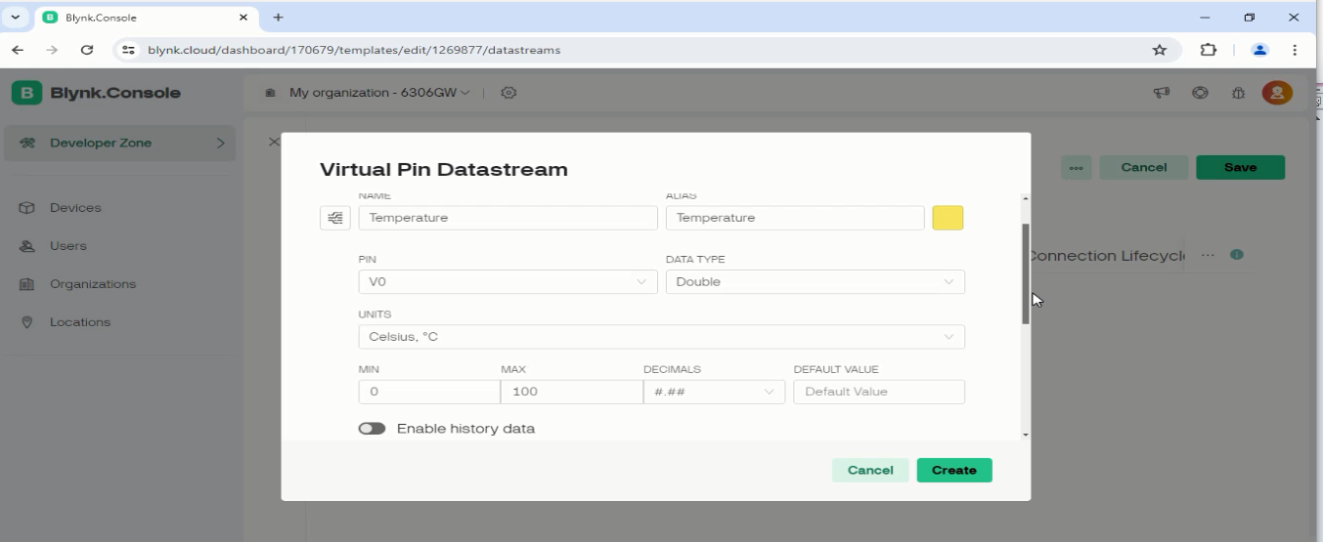Image resolution: width=1323 pixels, height=542 pixels.
Task: Pick the yellow datastream color swatch
Action: point(948,218)
